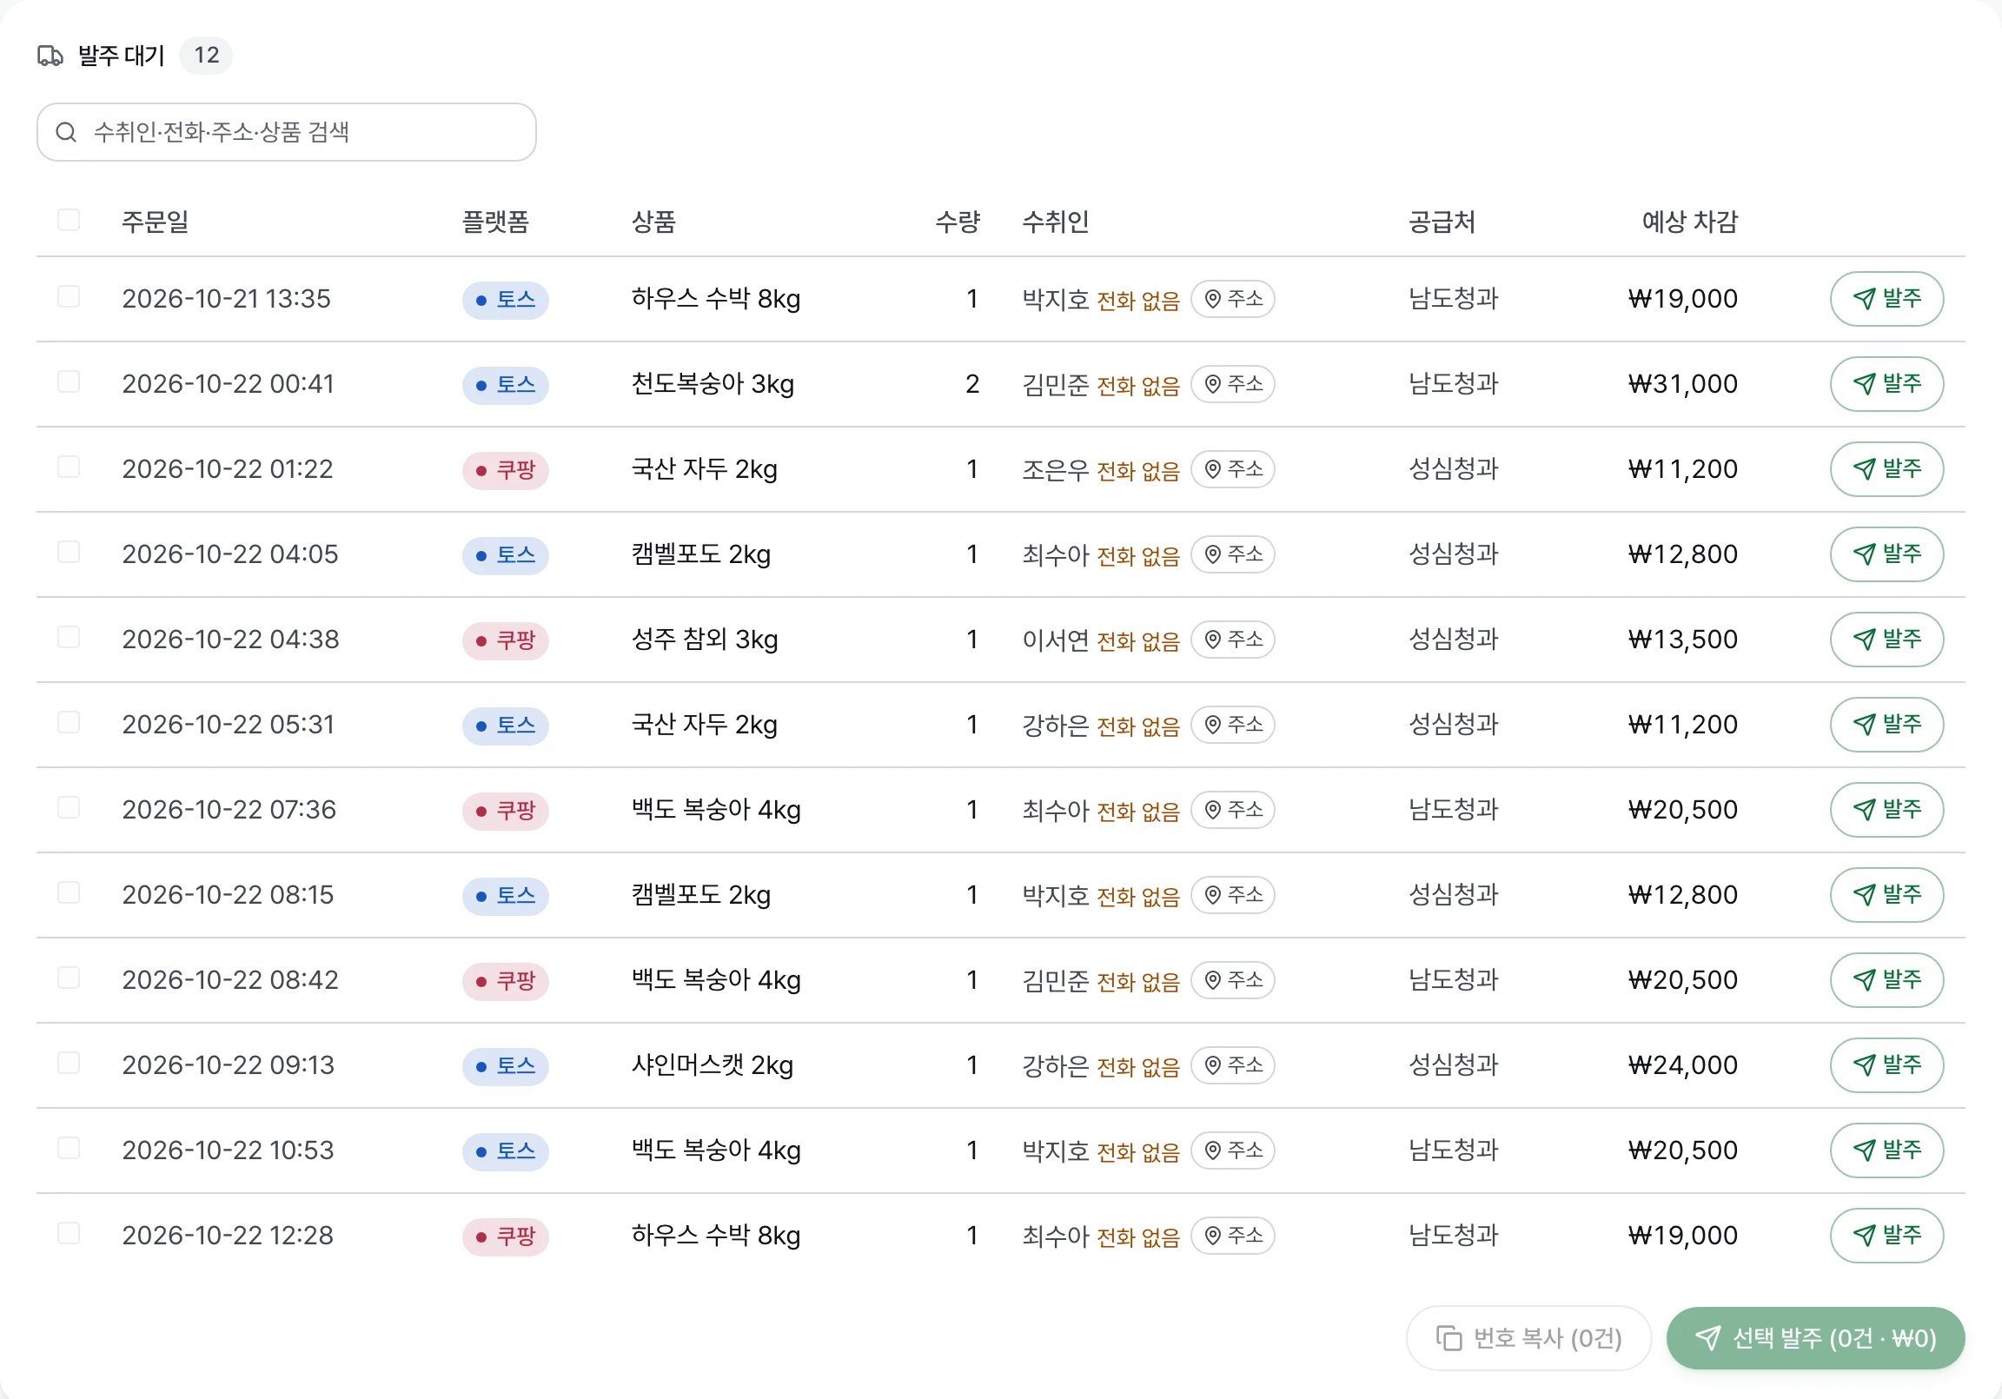Image resolution: width=2002 pixels, height=1399 pixels.
Task: View address for 07:36 백도 복숭아 order
Action: [x=1233, y=810]
